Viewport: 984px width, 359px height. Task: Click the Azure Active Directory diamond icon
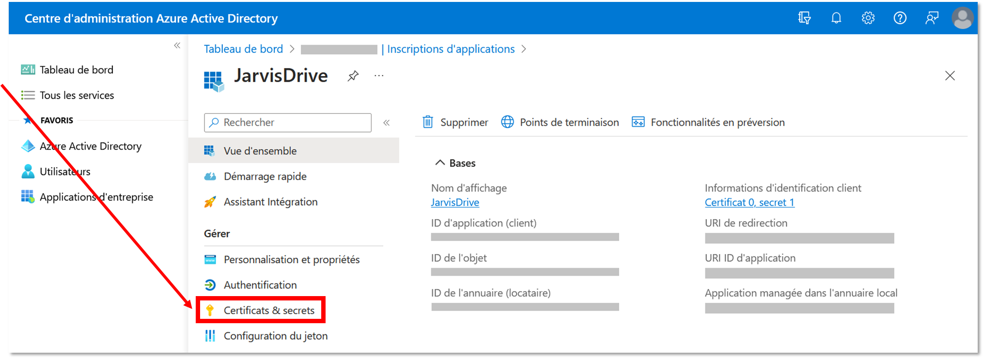click(x=28, y=146)
